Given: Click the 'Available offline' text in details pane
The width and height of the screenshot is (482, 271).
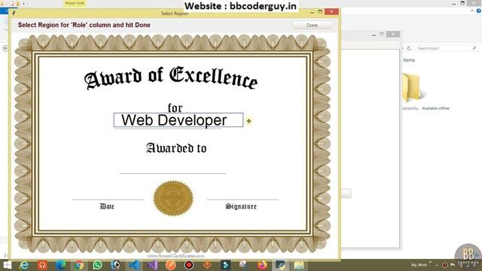Looking at the screenshot, I should [x=435, y=108].
